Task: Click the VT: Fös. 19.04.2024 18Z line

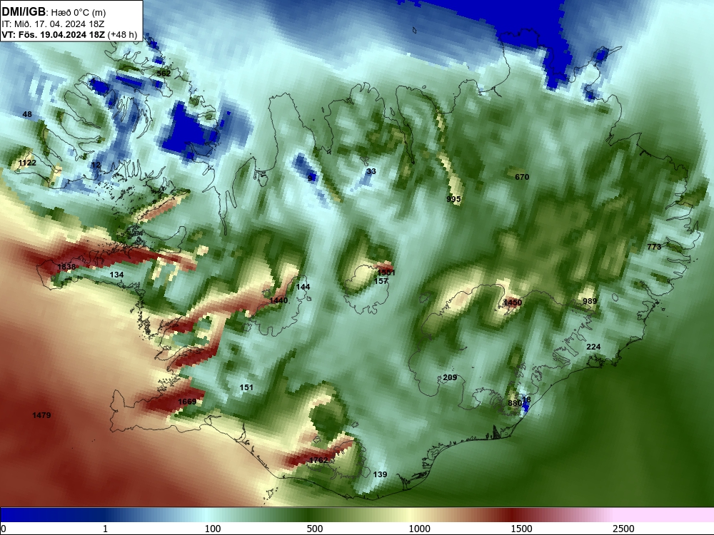Action: coord(69,35)
